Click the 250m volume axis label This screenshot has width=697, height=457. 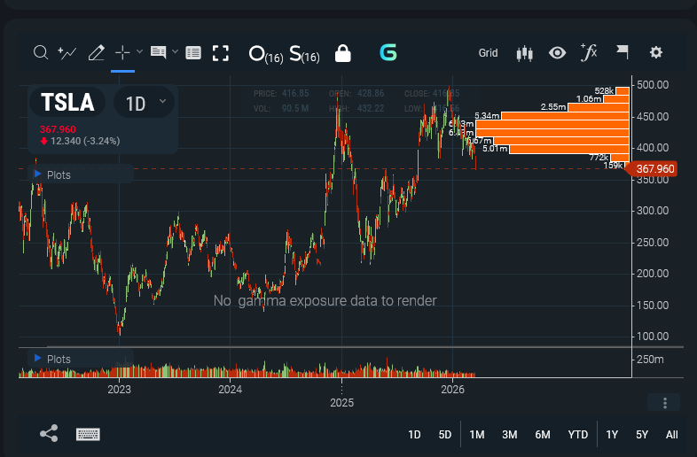650,360
